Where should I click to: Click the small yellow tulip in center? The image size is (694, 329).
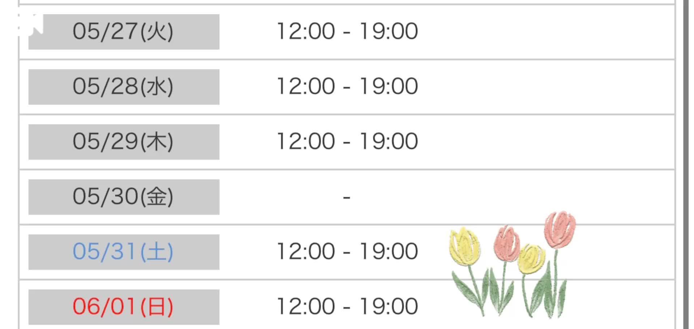point(531,259)
